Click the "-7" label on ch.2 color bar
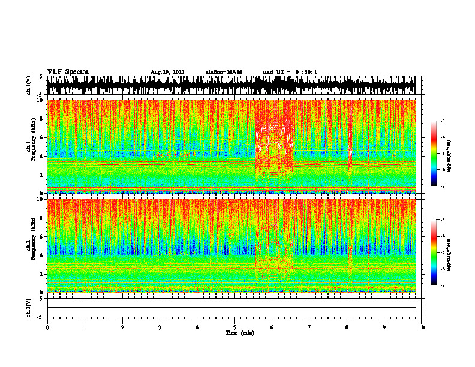 pos(443,285)
